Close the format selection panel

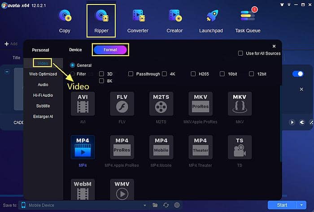click(x=274, y=46)
